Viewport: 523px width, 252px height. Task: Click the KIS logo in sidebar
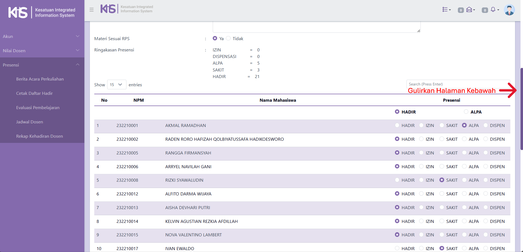pyautogui.click(x=41, y=12)
